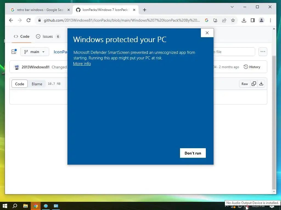Open the notification center icon
The height and width of the screenshot is (210, 281).
[x=272, y=207]
